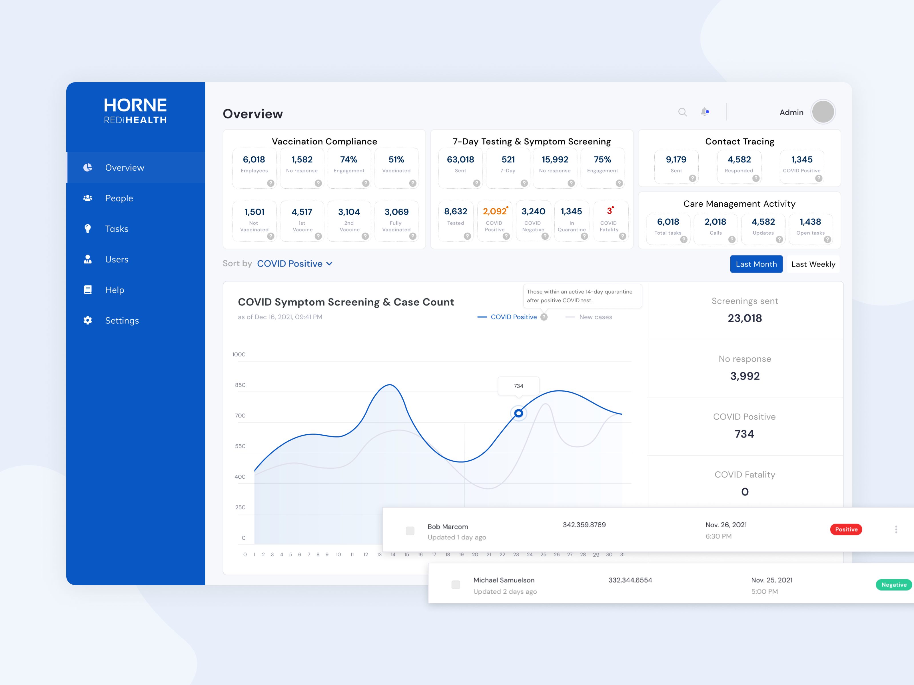Go to People in the sidebar
The image size is (914, 685).
coord(119,198)
